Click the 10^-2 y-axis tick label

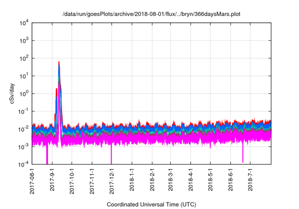pos(24,129)
